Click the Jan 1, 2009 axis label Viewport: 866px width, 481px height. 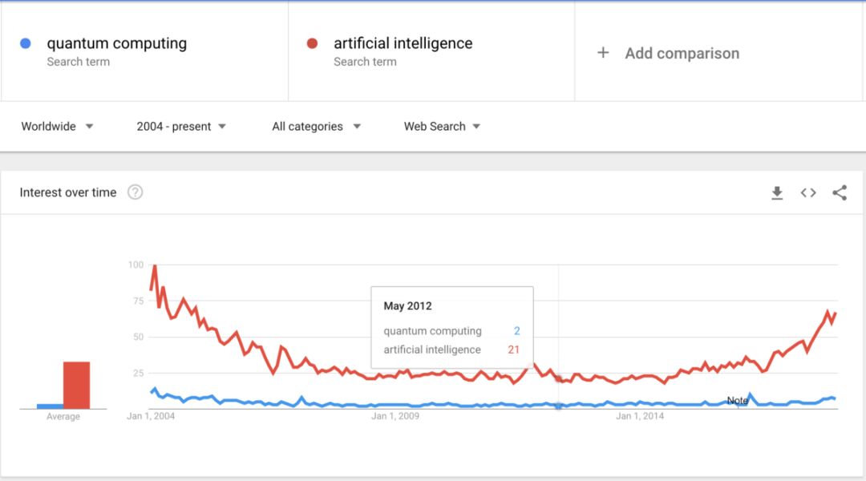396,416
